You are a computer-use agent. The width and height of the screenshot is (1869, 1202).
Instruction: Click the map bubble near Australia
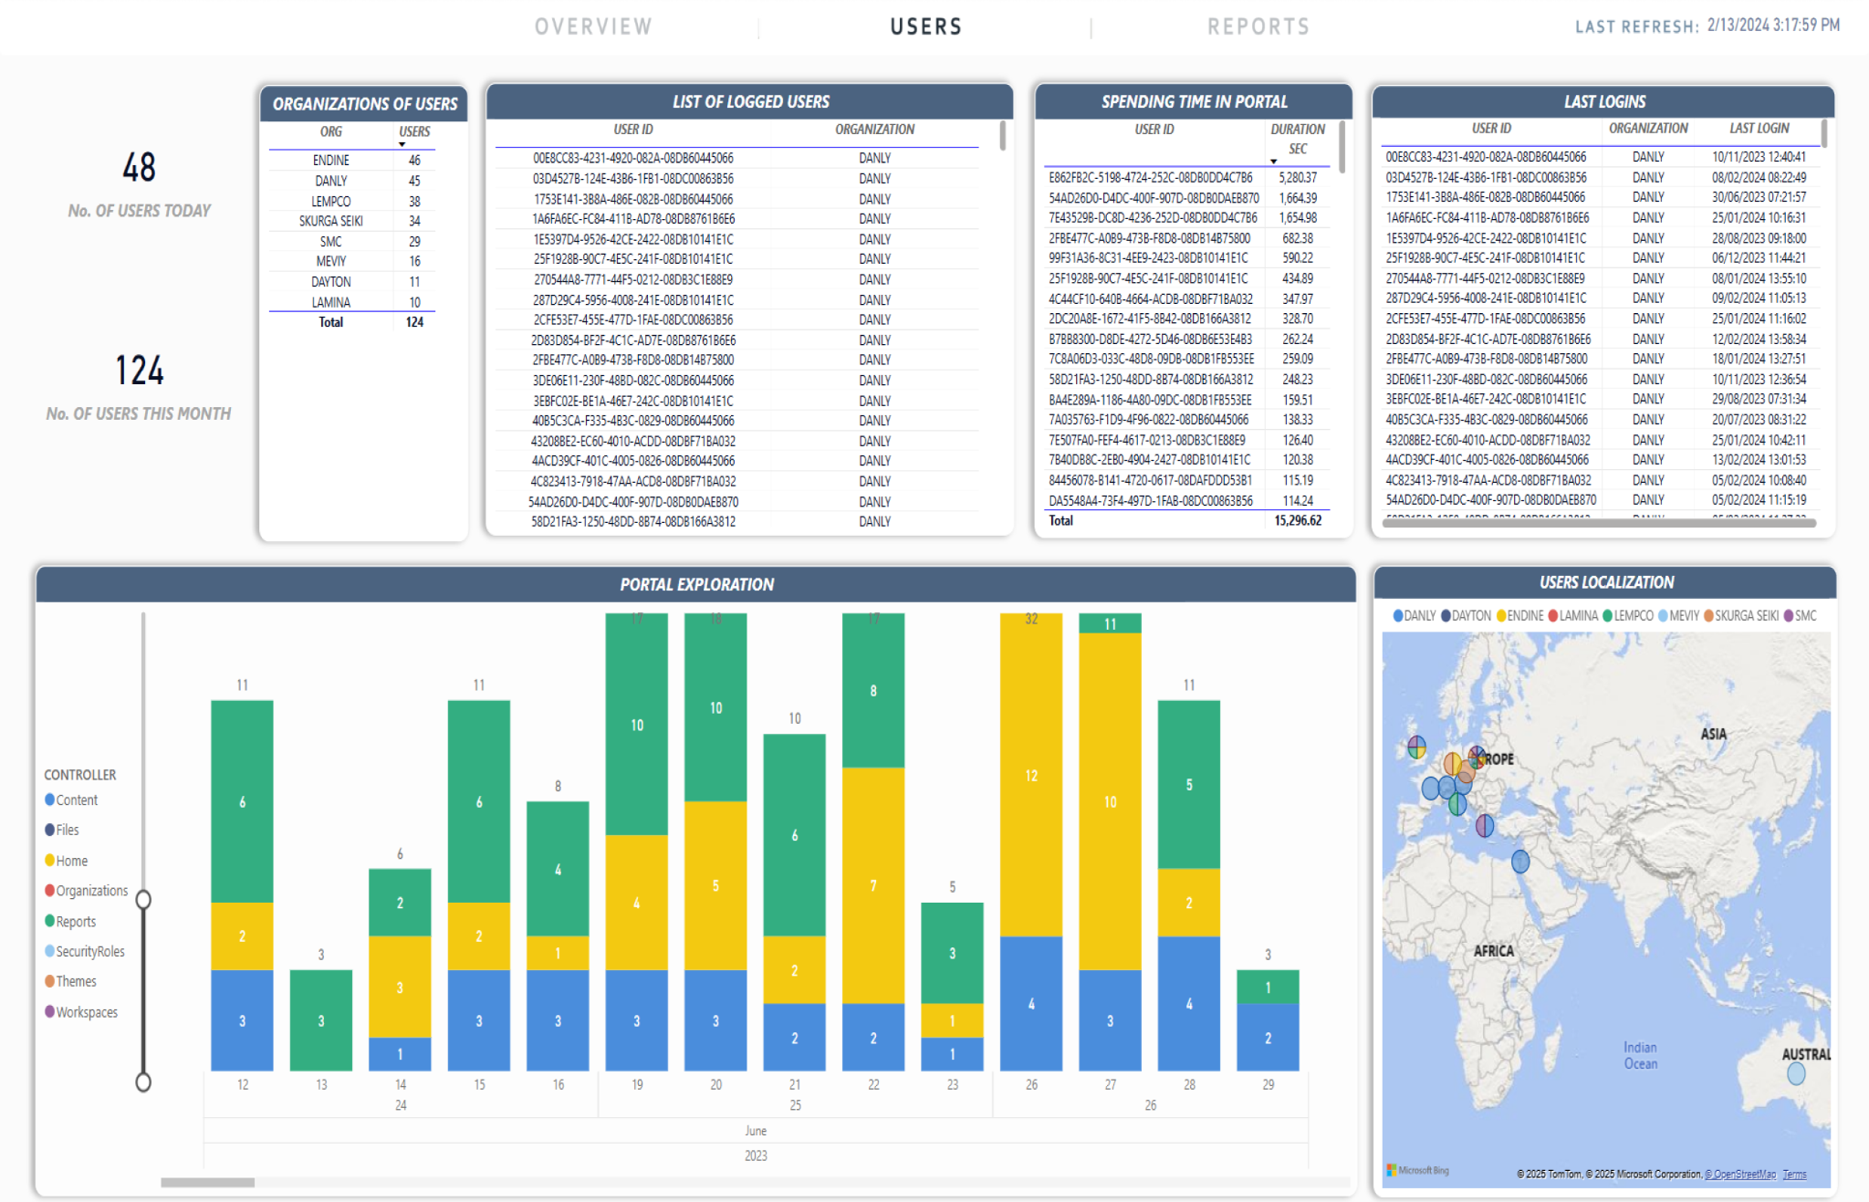[x=1796, y=1073]
